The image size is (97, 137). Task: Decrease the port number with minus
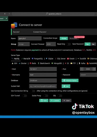82,69
